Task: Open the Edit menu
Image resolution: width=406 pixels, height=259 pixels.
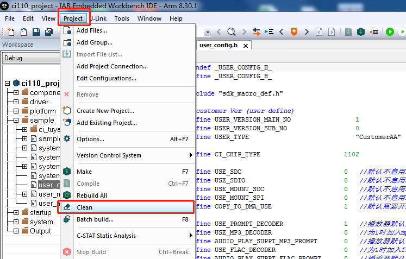Action: tap(28, 18)
